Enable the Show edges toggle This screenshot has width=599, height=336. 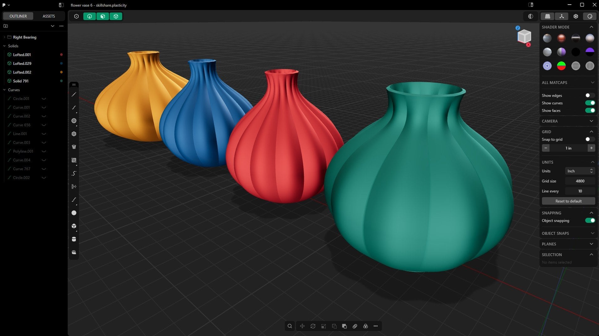[x=590, y=95]
